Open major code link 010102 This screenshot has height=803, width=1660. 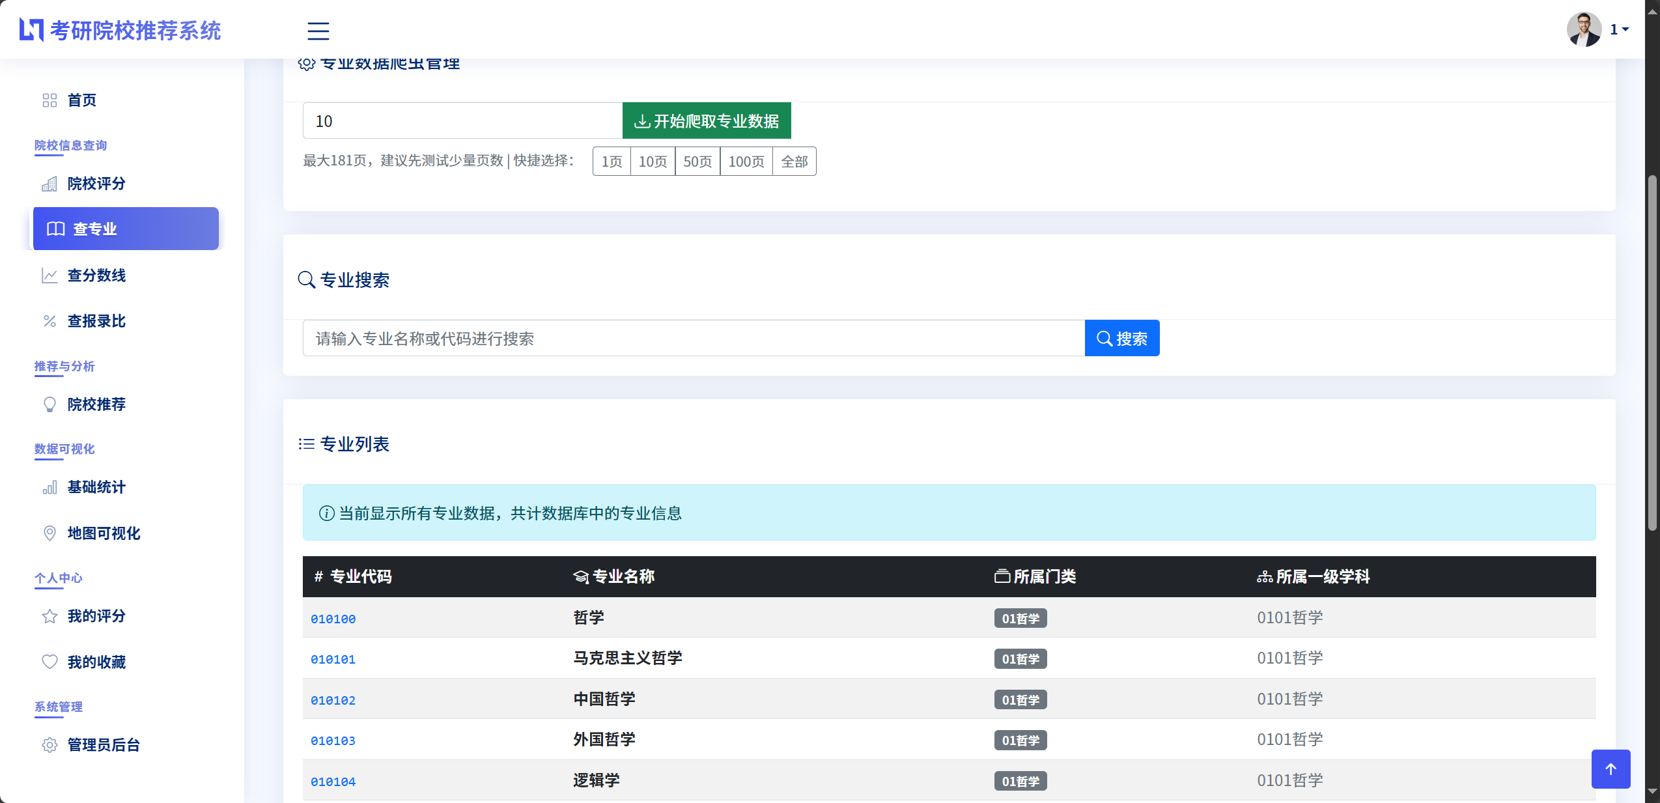(333, 700)
